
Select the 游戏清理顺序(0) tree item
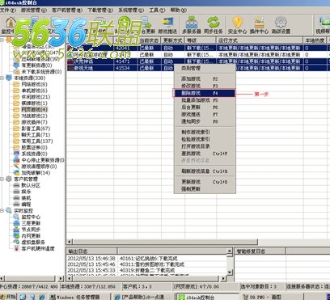[36, 167]
